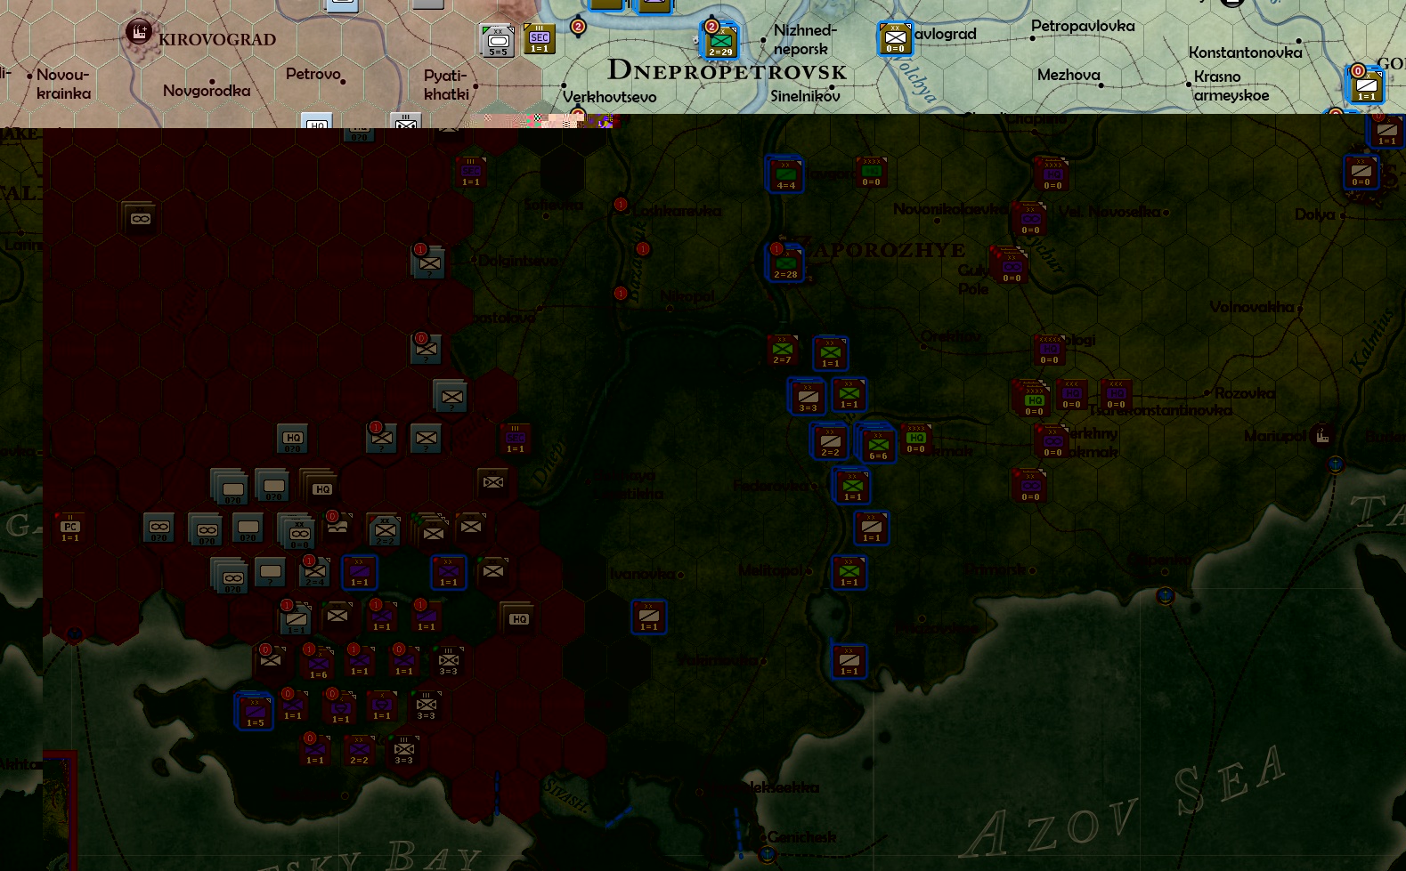The height and width of the screenshot is (871, 1406).
Task: Click the Verkhovtsevo town label
Action: 609,96
